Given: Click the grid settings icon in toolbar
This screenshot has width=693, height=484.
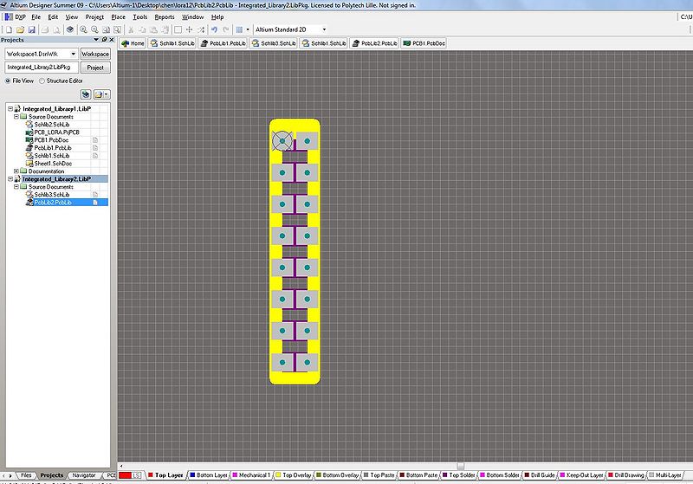Looking at the screenshot, I should point(240,29).
